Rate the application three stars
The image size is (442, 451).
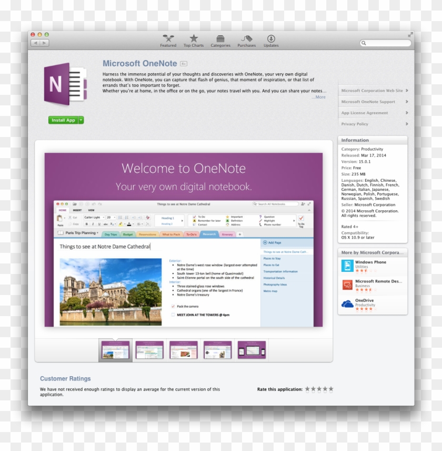[x=319, y=389]
